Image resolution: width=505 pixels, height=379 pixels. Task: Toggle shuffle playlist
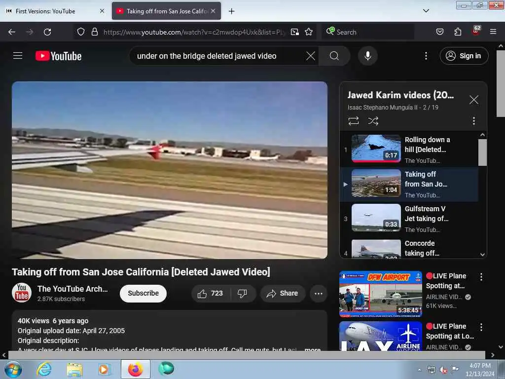(373, 121)
